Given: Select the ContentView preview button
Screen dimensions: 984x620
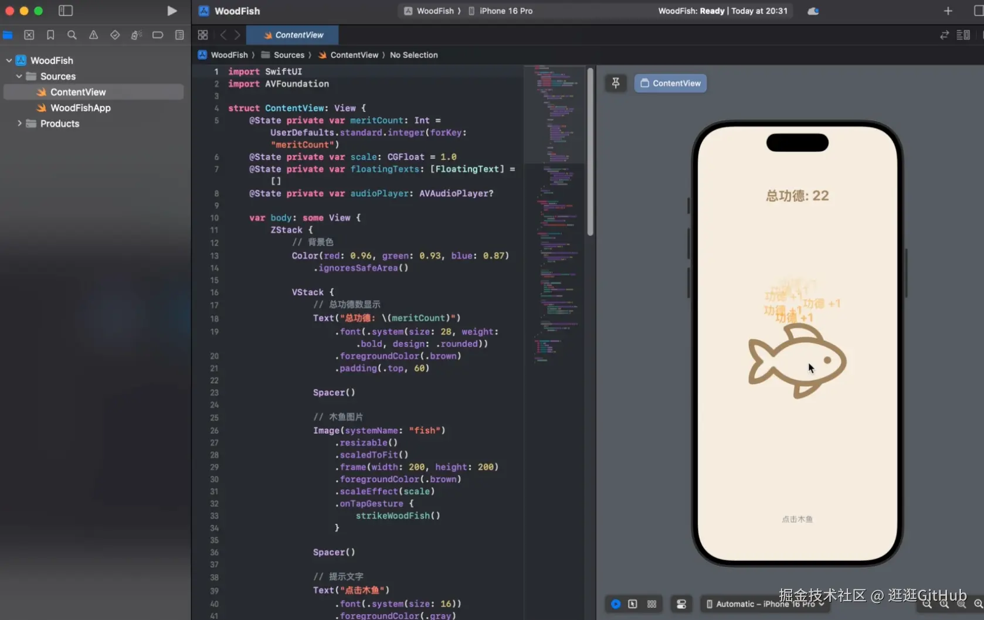Looking at the screenshot, I should point(670,83).
